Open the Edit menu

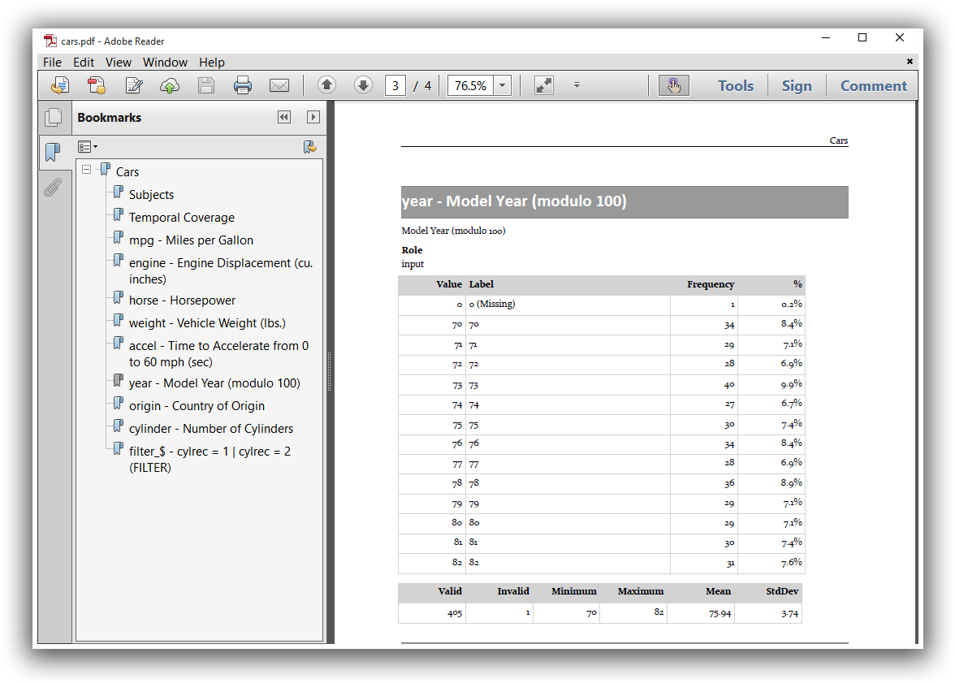(x=83, y=62)
